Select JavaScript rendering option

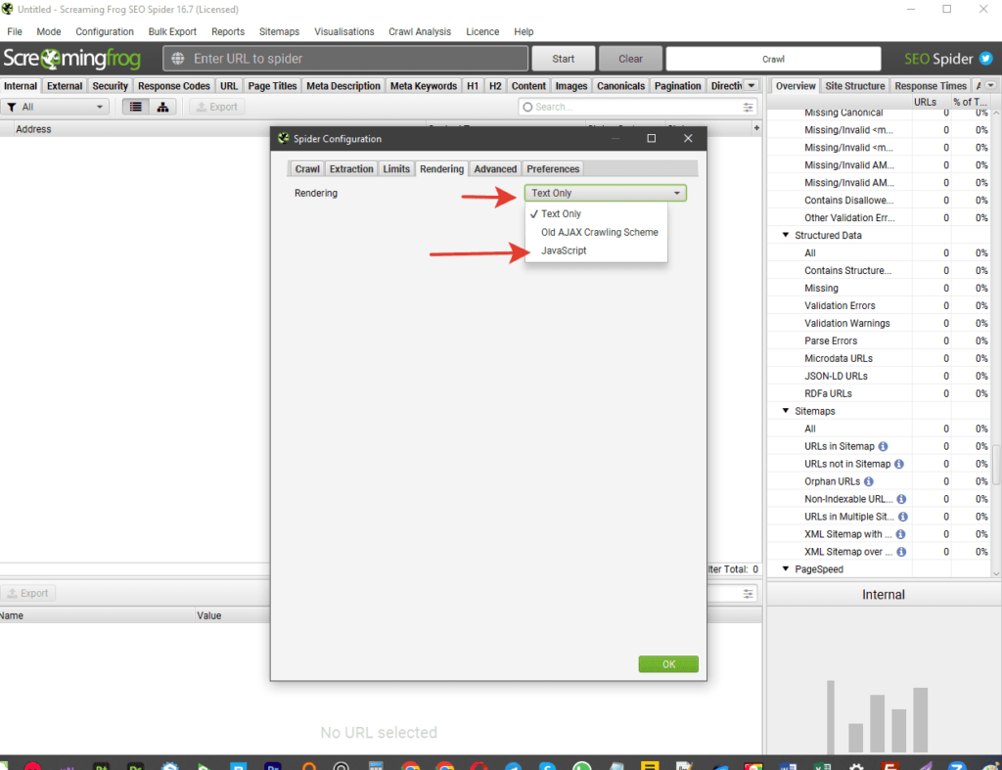point(596,250)
